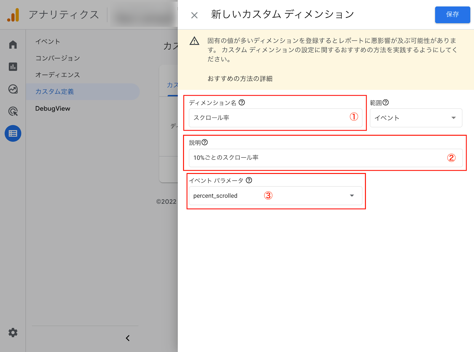
Task: Click the ディメンション名 input field
Action: point(276,118)
